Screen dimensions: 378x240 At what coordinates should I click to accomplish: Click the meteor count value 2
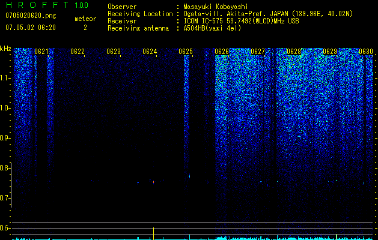[x=85, y=28]
